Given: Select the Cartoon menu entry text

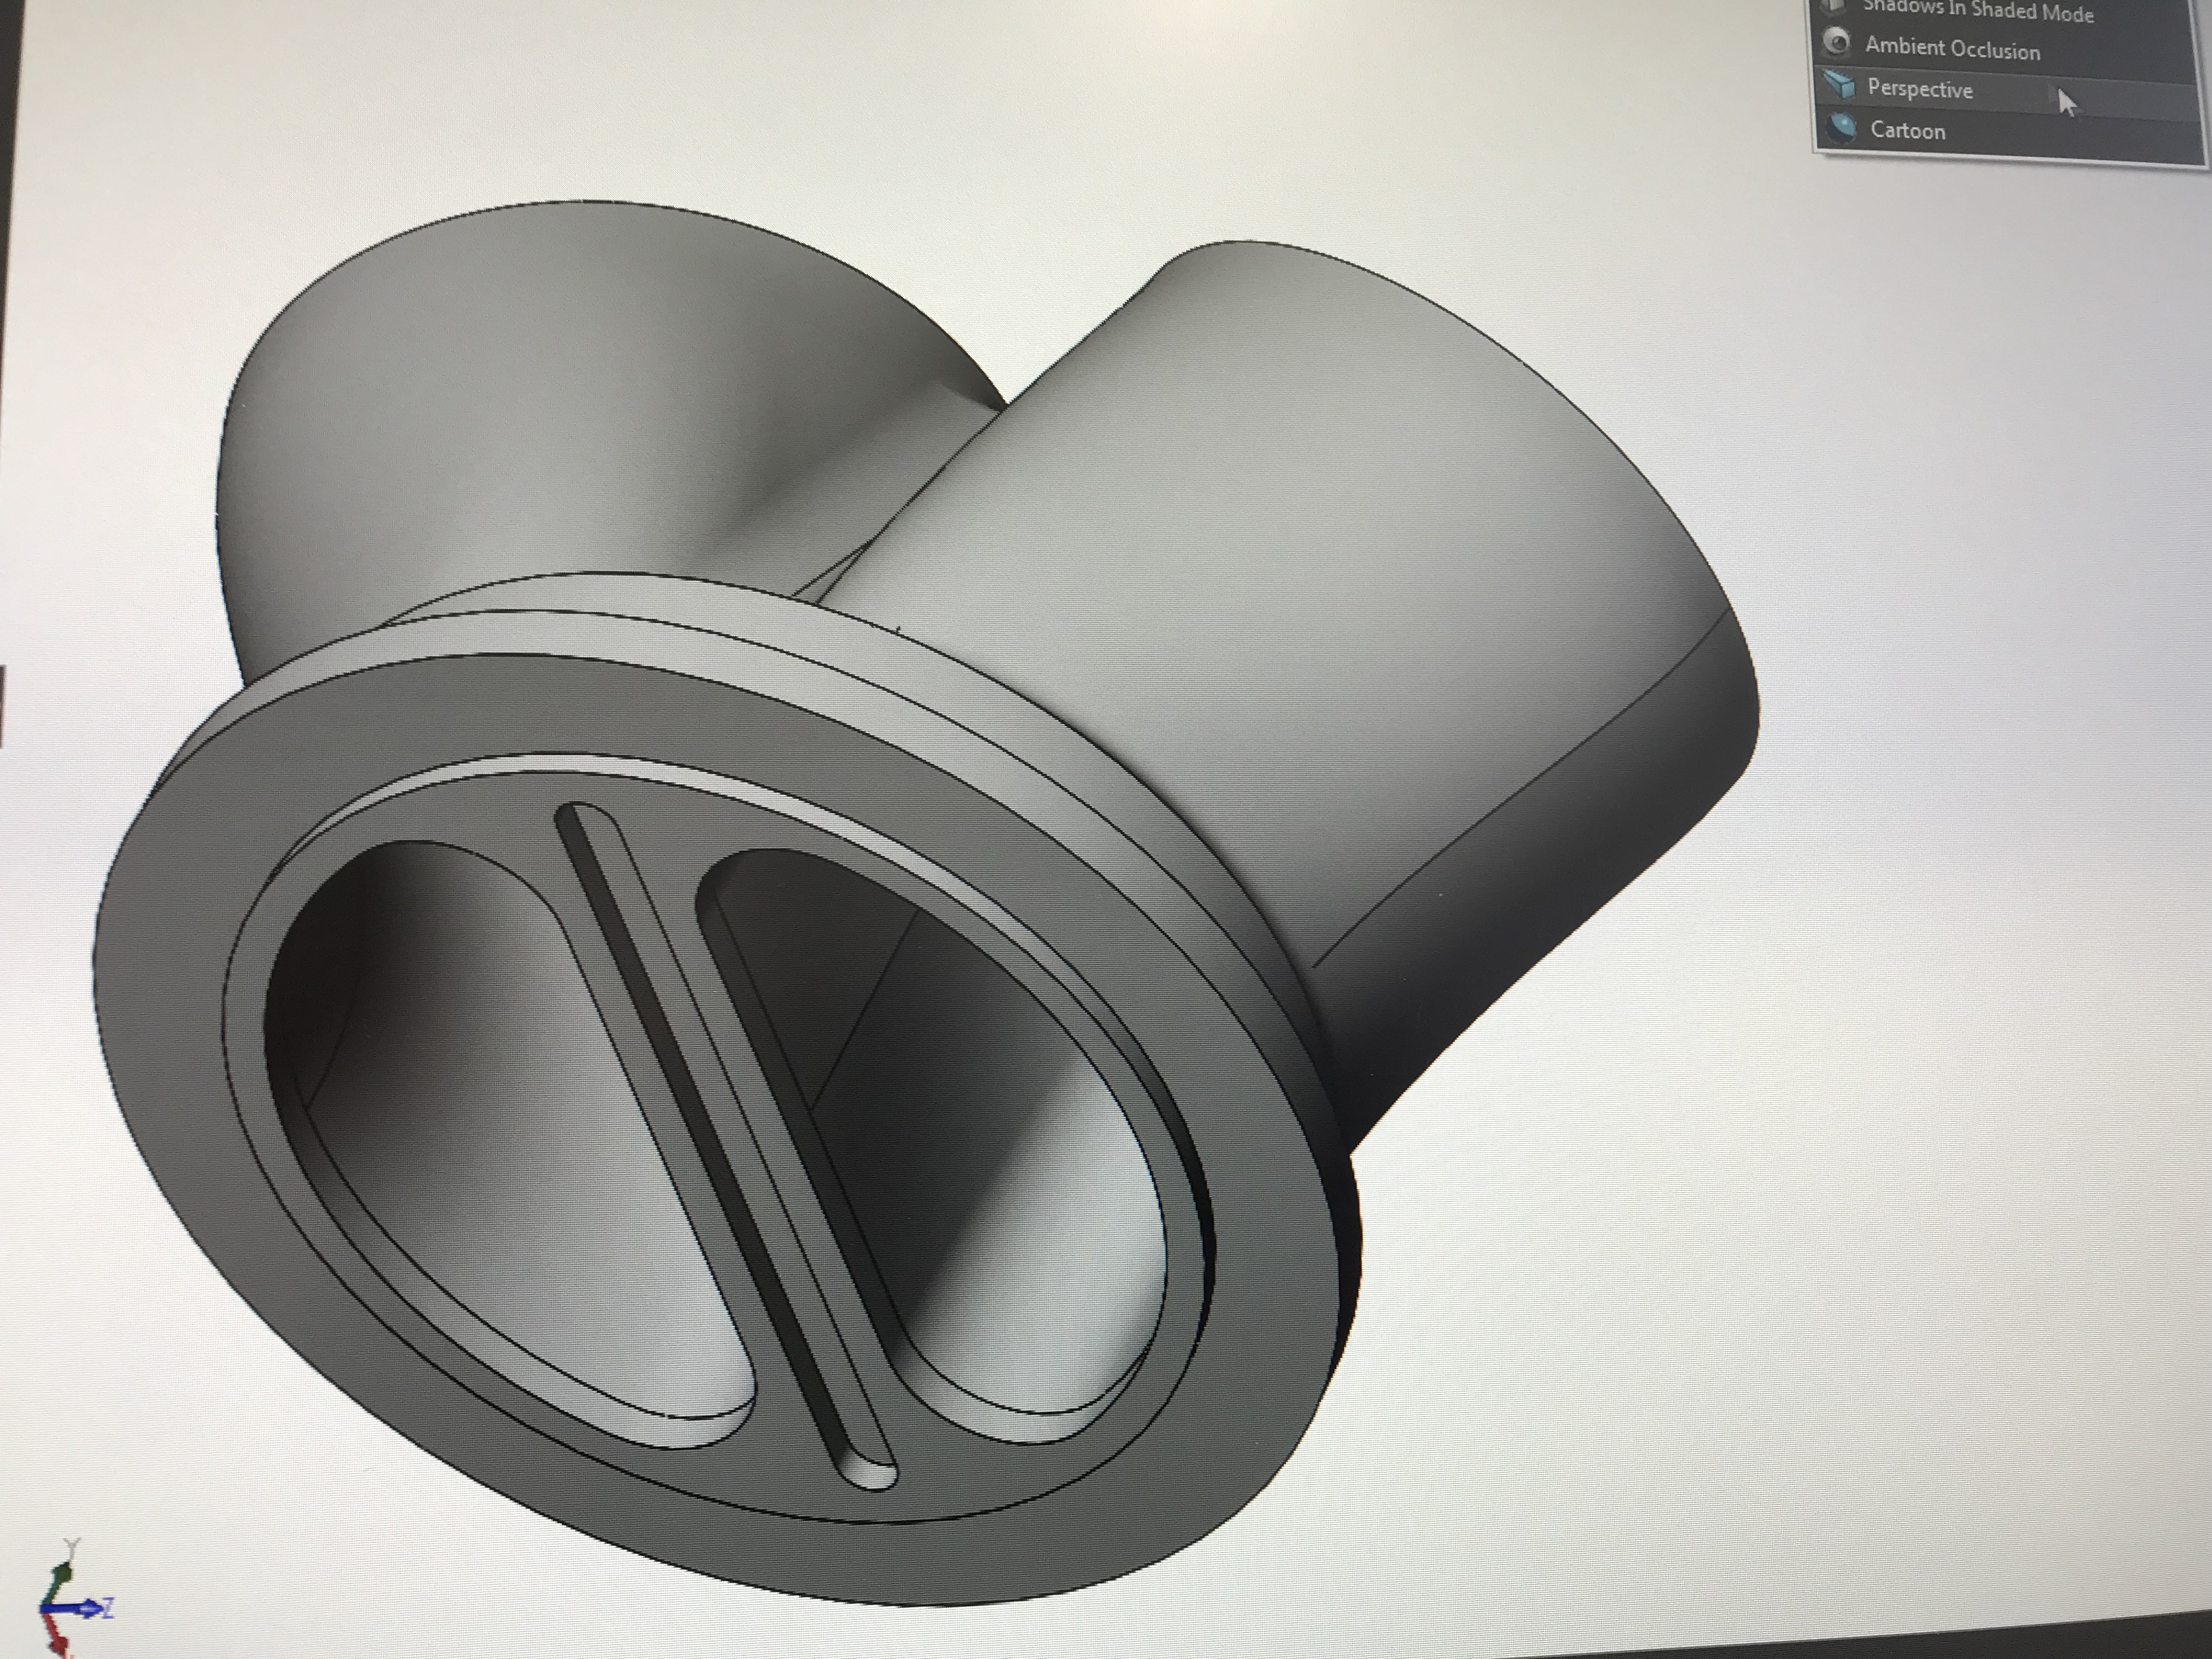Looking at the screenshot, I should pos(1907,131).
